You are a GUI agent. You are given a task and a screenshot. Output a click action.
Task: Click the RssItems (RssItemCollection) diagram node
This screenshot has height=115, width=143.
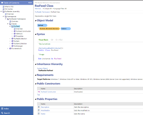click(x=50, y=29)
